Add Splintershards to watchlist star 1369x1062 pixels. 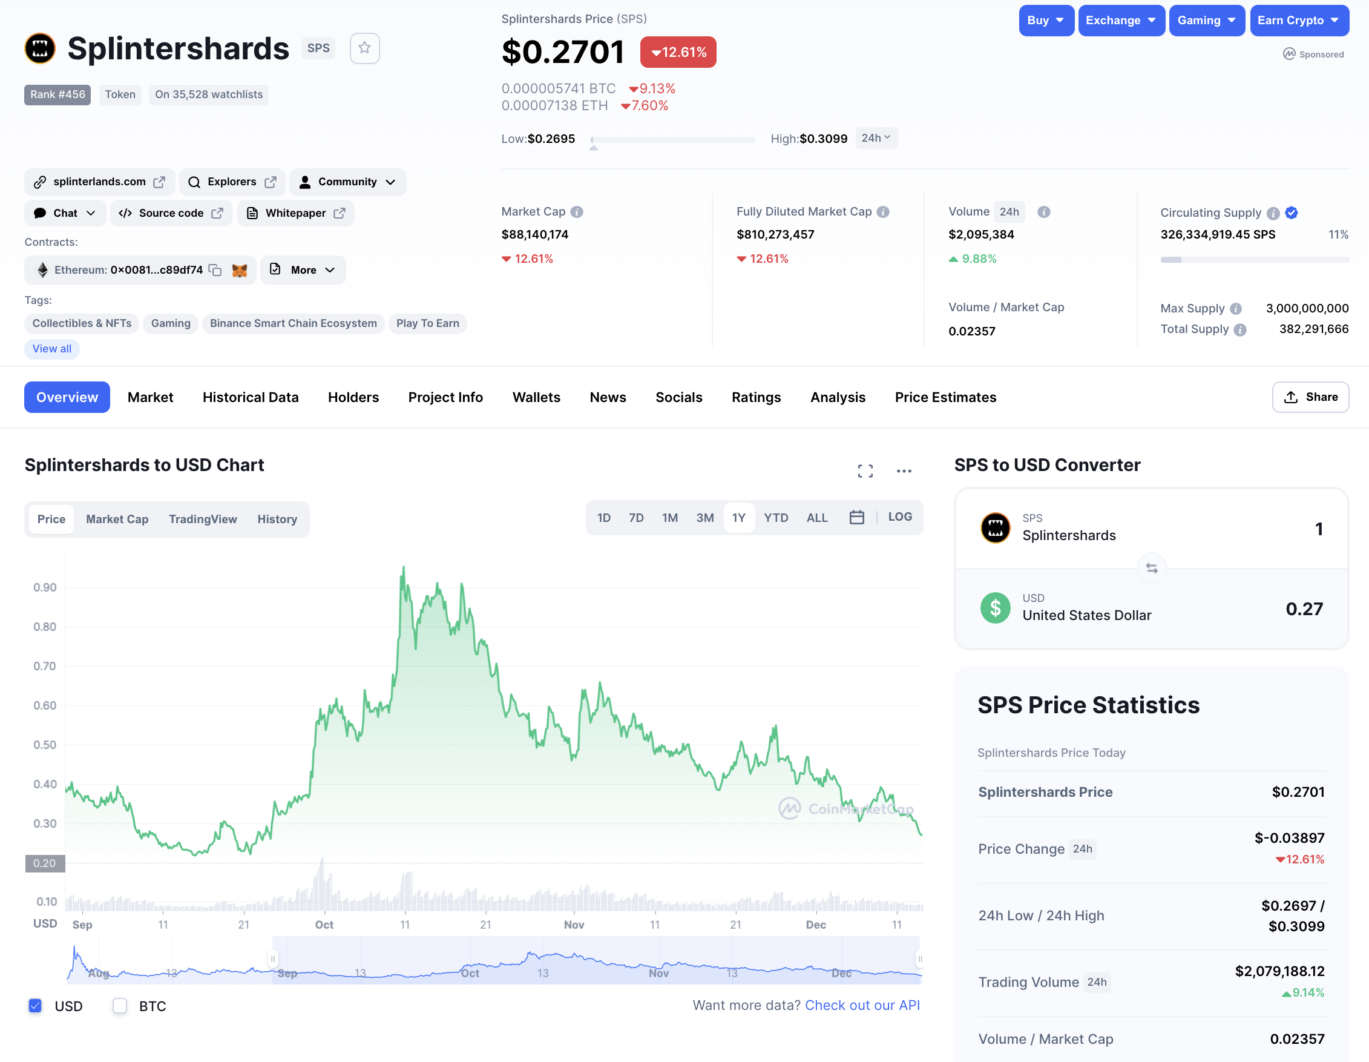[x=364, y=48]
